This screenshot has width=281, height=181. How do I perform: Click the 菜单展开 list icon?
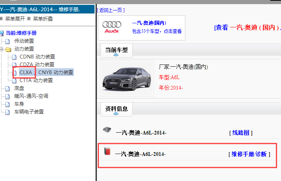coord(1,18)
